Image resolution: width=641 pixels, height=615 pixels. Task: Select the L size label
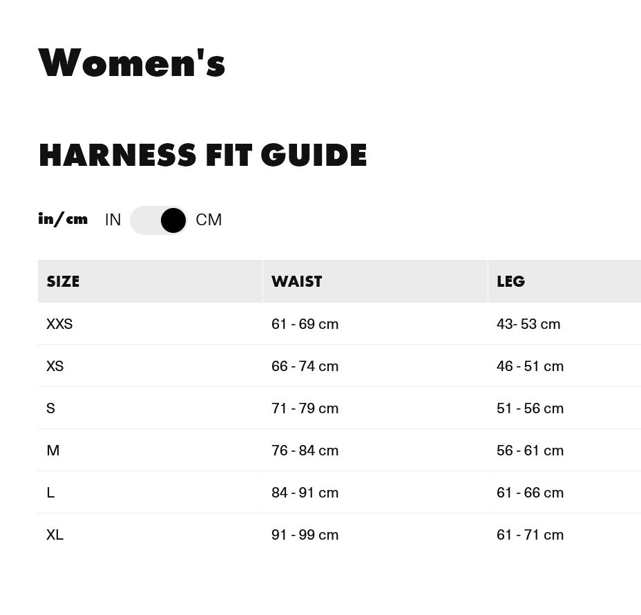[x=50, y=492]
